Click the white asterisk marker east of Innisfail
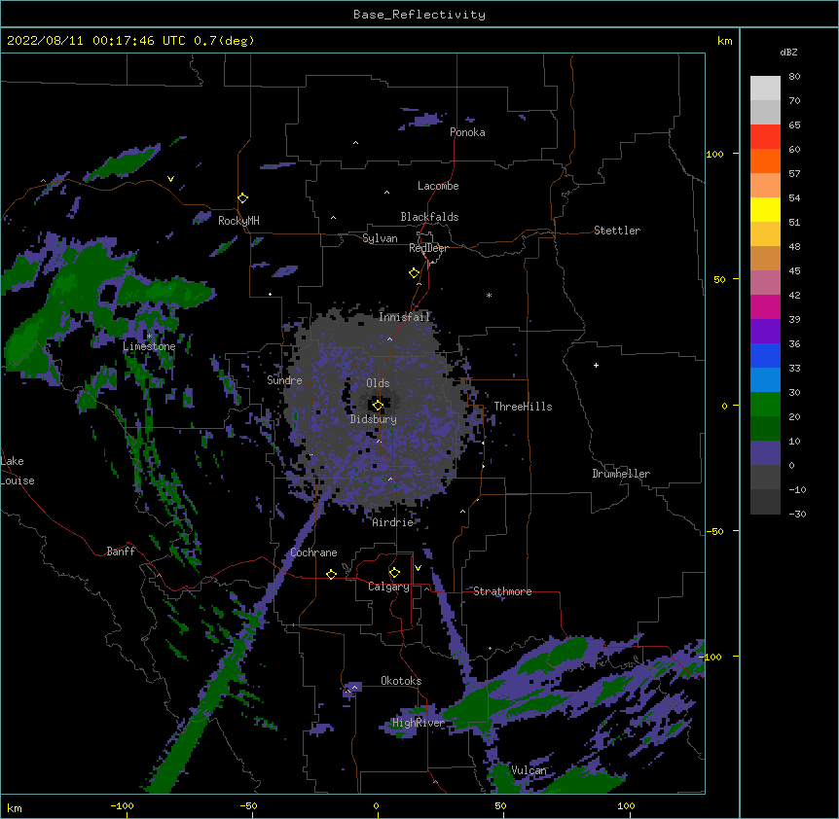 point(489,295)
